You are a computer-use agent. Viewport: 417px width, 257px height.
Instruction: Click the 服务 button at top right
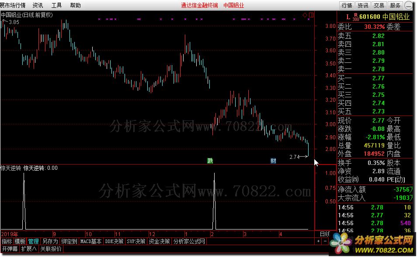click(395, 6)
